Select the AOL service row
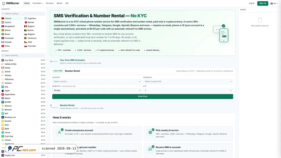 click(x=23, y=87)
